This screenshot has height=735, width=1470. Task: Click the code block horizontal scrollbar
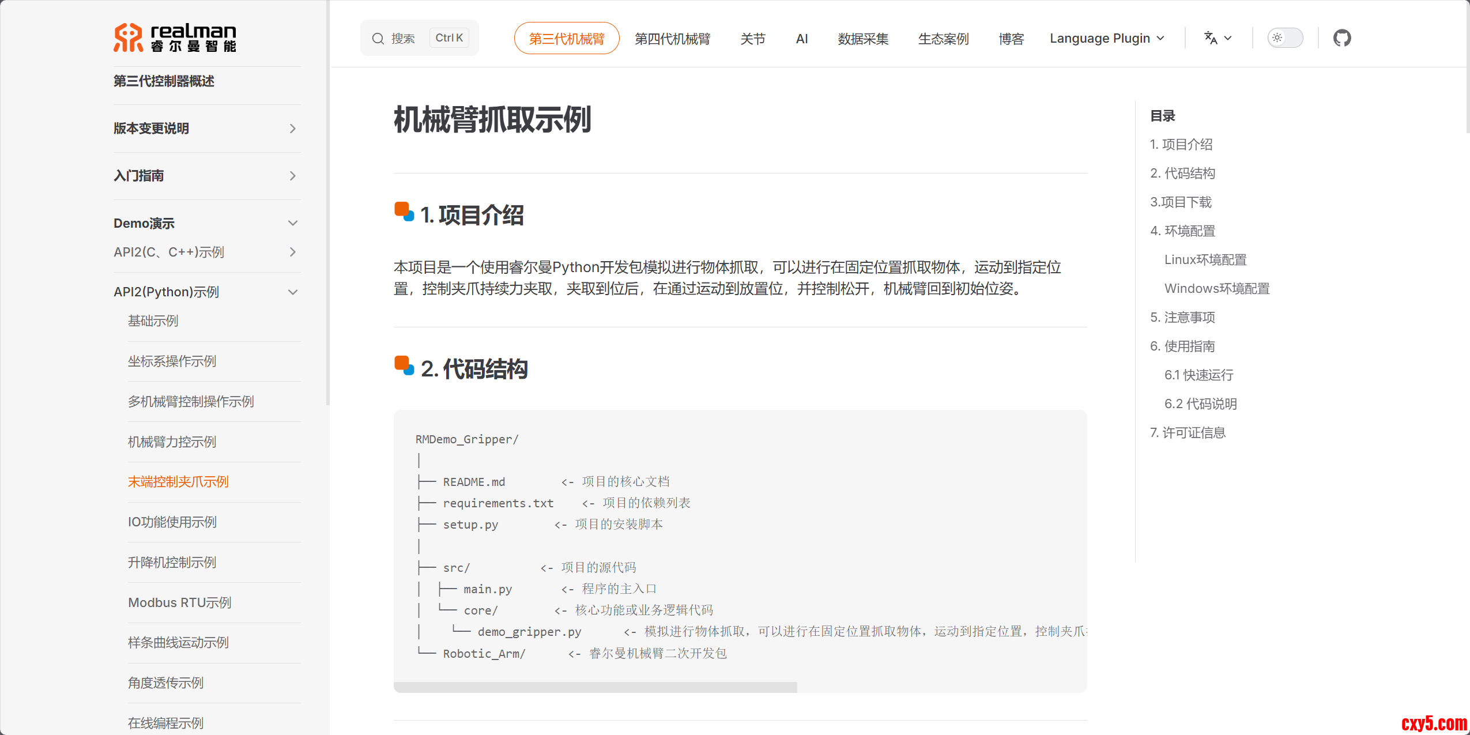pos(595,687)
